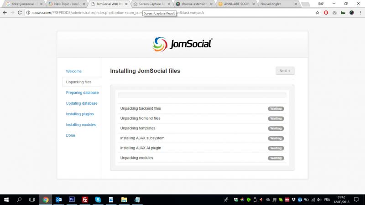The width and height of the screenshot is (365, 205).
Task: Click Waiting badge for Unpacking backend files
Action: (276, 108)
